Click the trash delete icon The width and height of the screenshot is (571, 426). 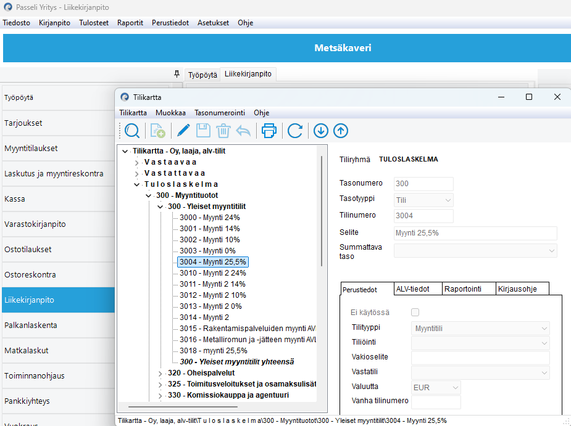tap(223, 131)
